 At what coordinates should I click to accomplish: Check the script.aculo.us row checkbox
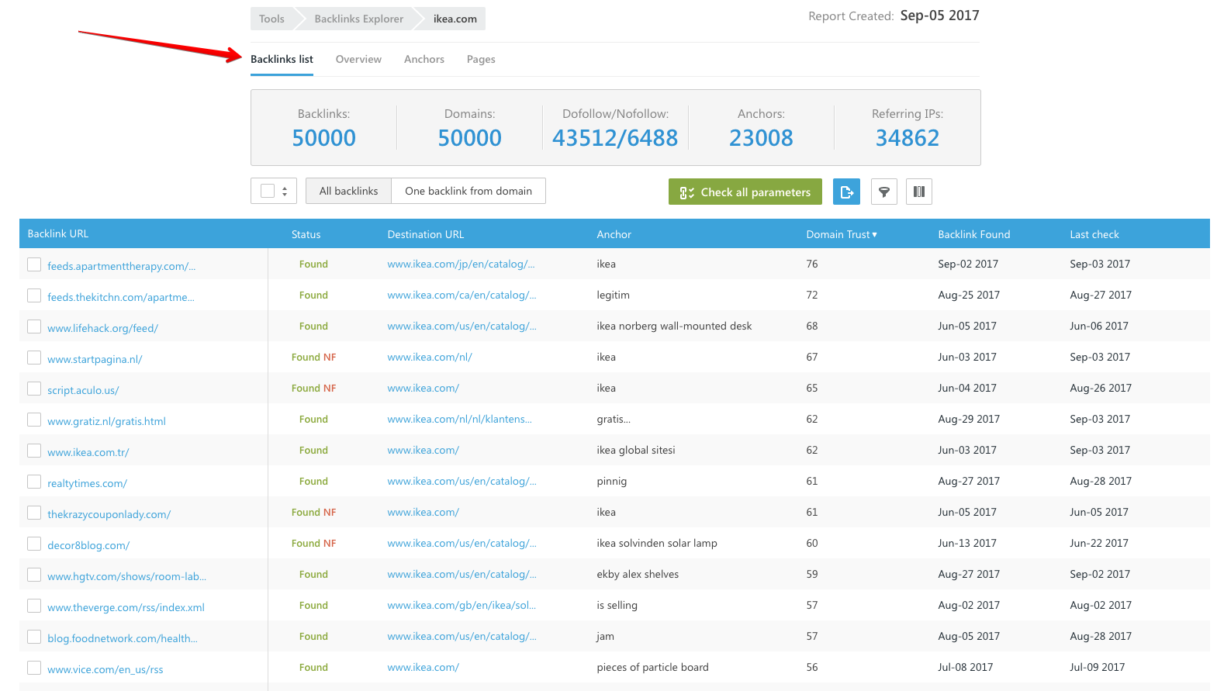tap(34, 389)
